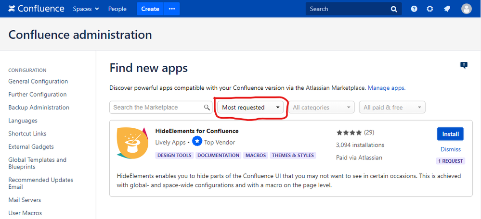This screenshot has height=219, width=481.
Task: Open the Spaces menu
Action: [86, 9]
